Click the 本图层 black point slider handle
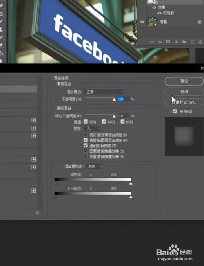 (x=55, y=183)
